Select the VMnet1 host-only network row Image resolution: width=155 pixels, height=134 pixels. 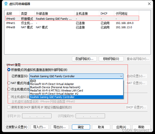pos(72,23)
